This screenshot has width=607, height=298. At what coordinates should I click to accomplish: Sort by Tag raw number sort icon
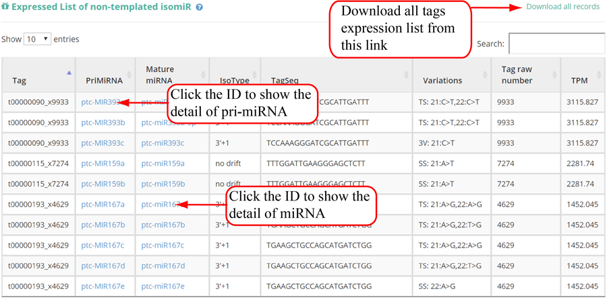[554, 75]
